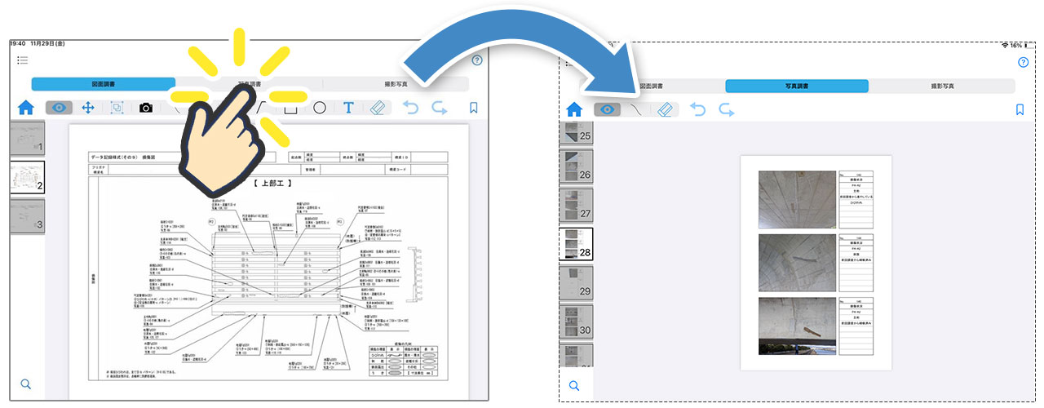
Task: Pick the eraser beside the text tool
Action: 376,108
